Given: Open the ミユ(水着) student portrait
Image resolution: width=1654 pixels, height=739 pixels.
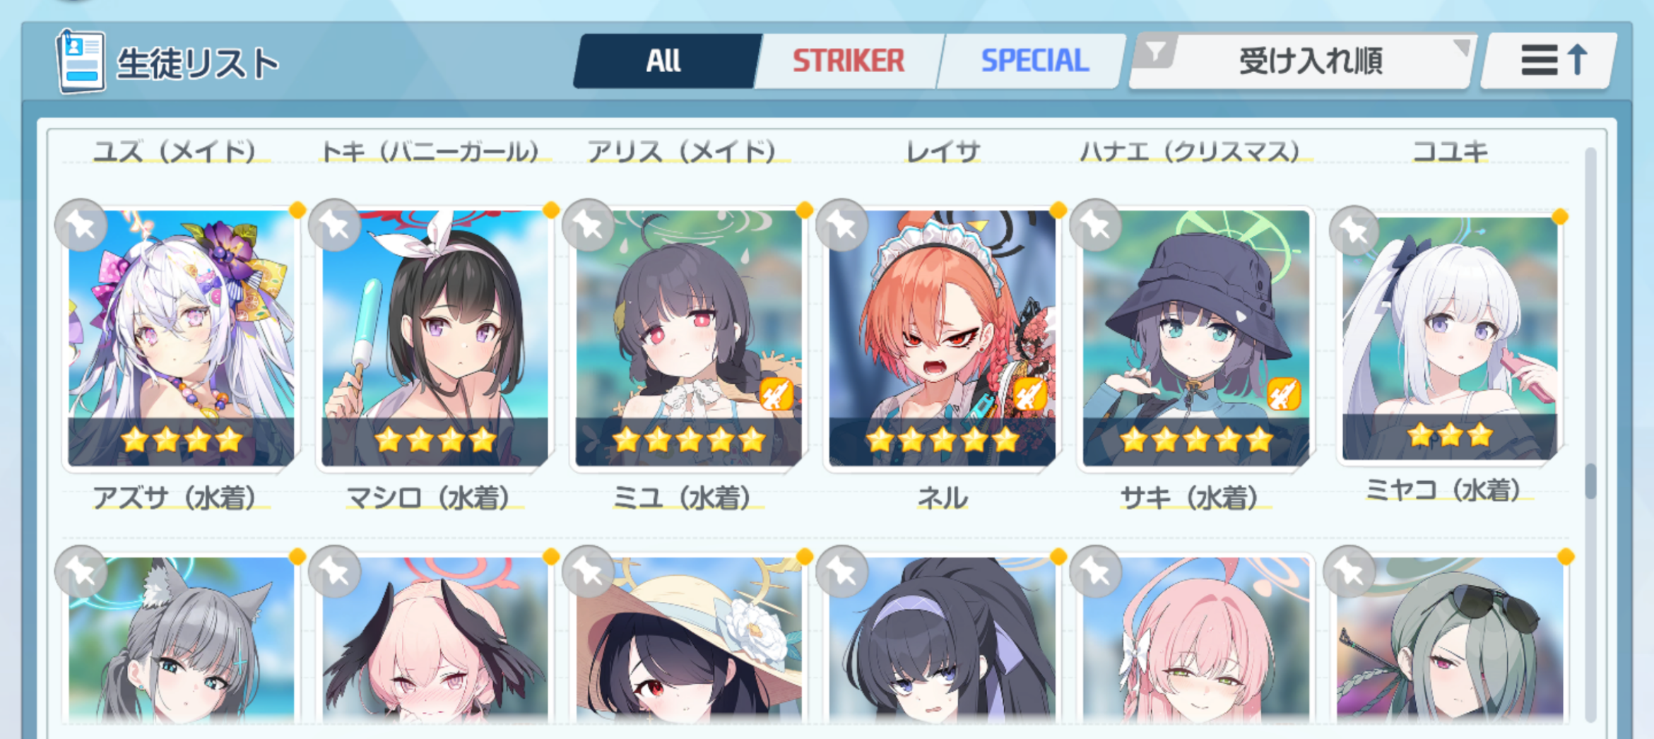Looking at the screenshot, I should pos(689,338).
